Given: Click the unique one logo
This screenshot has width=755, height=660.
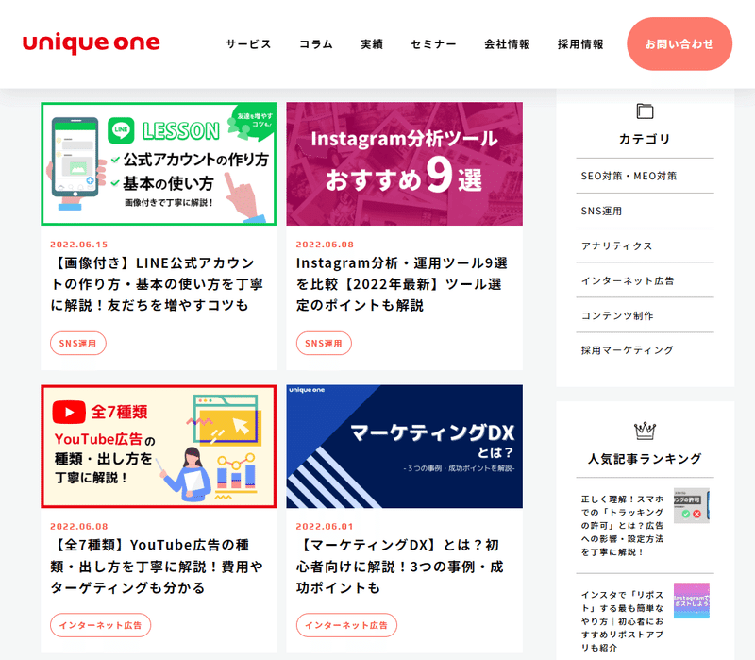Looking at the screenshot, I should tap(91, 43).
